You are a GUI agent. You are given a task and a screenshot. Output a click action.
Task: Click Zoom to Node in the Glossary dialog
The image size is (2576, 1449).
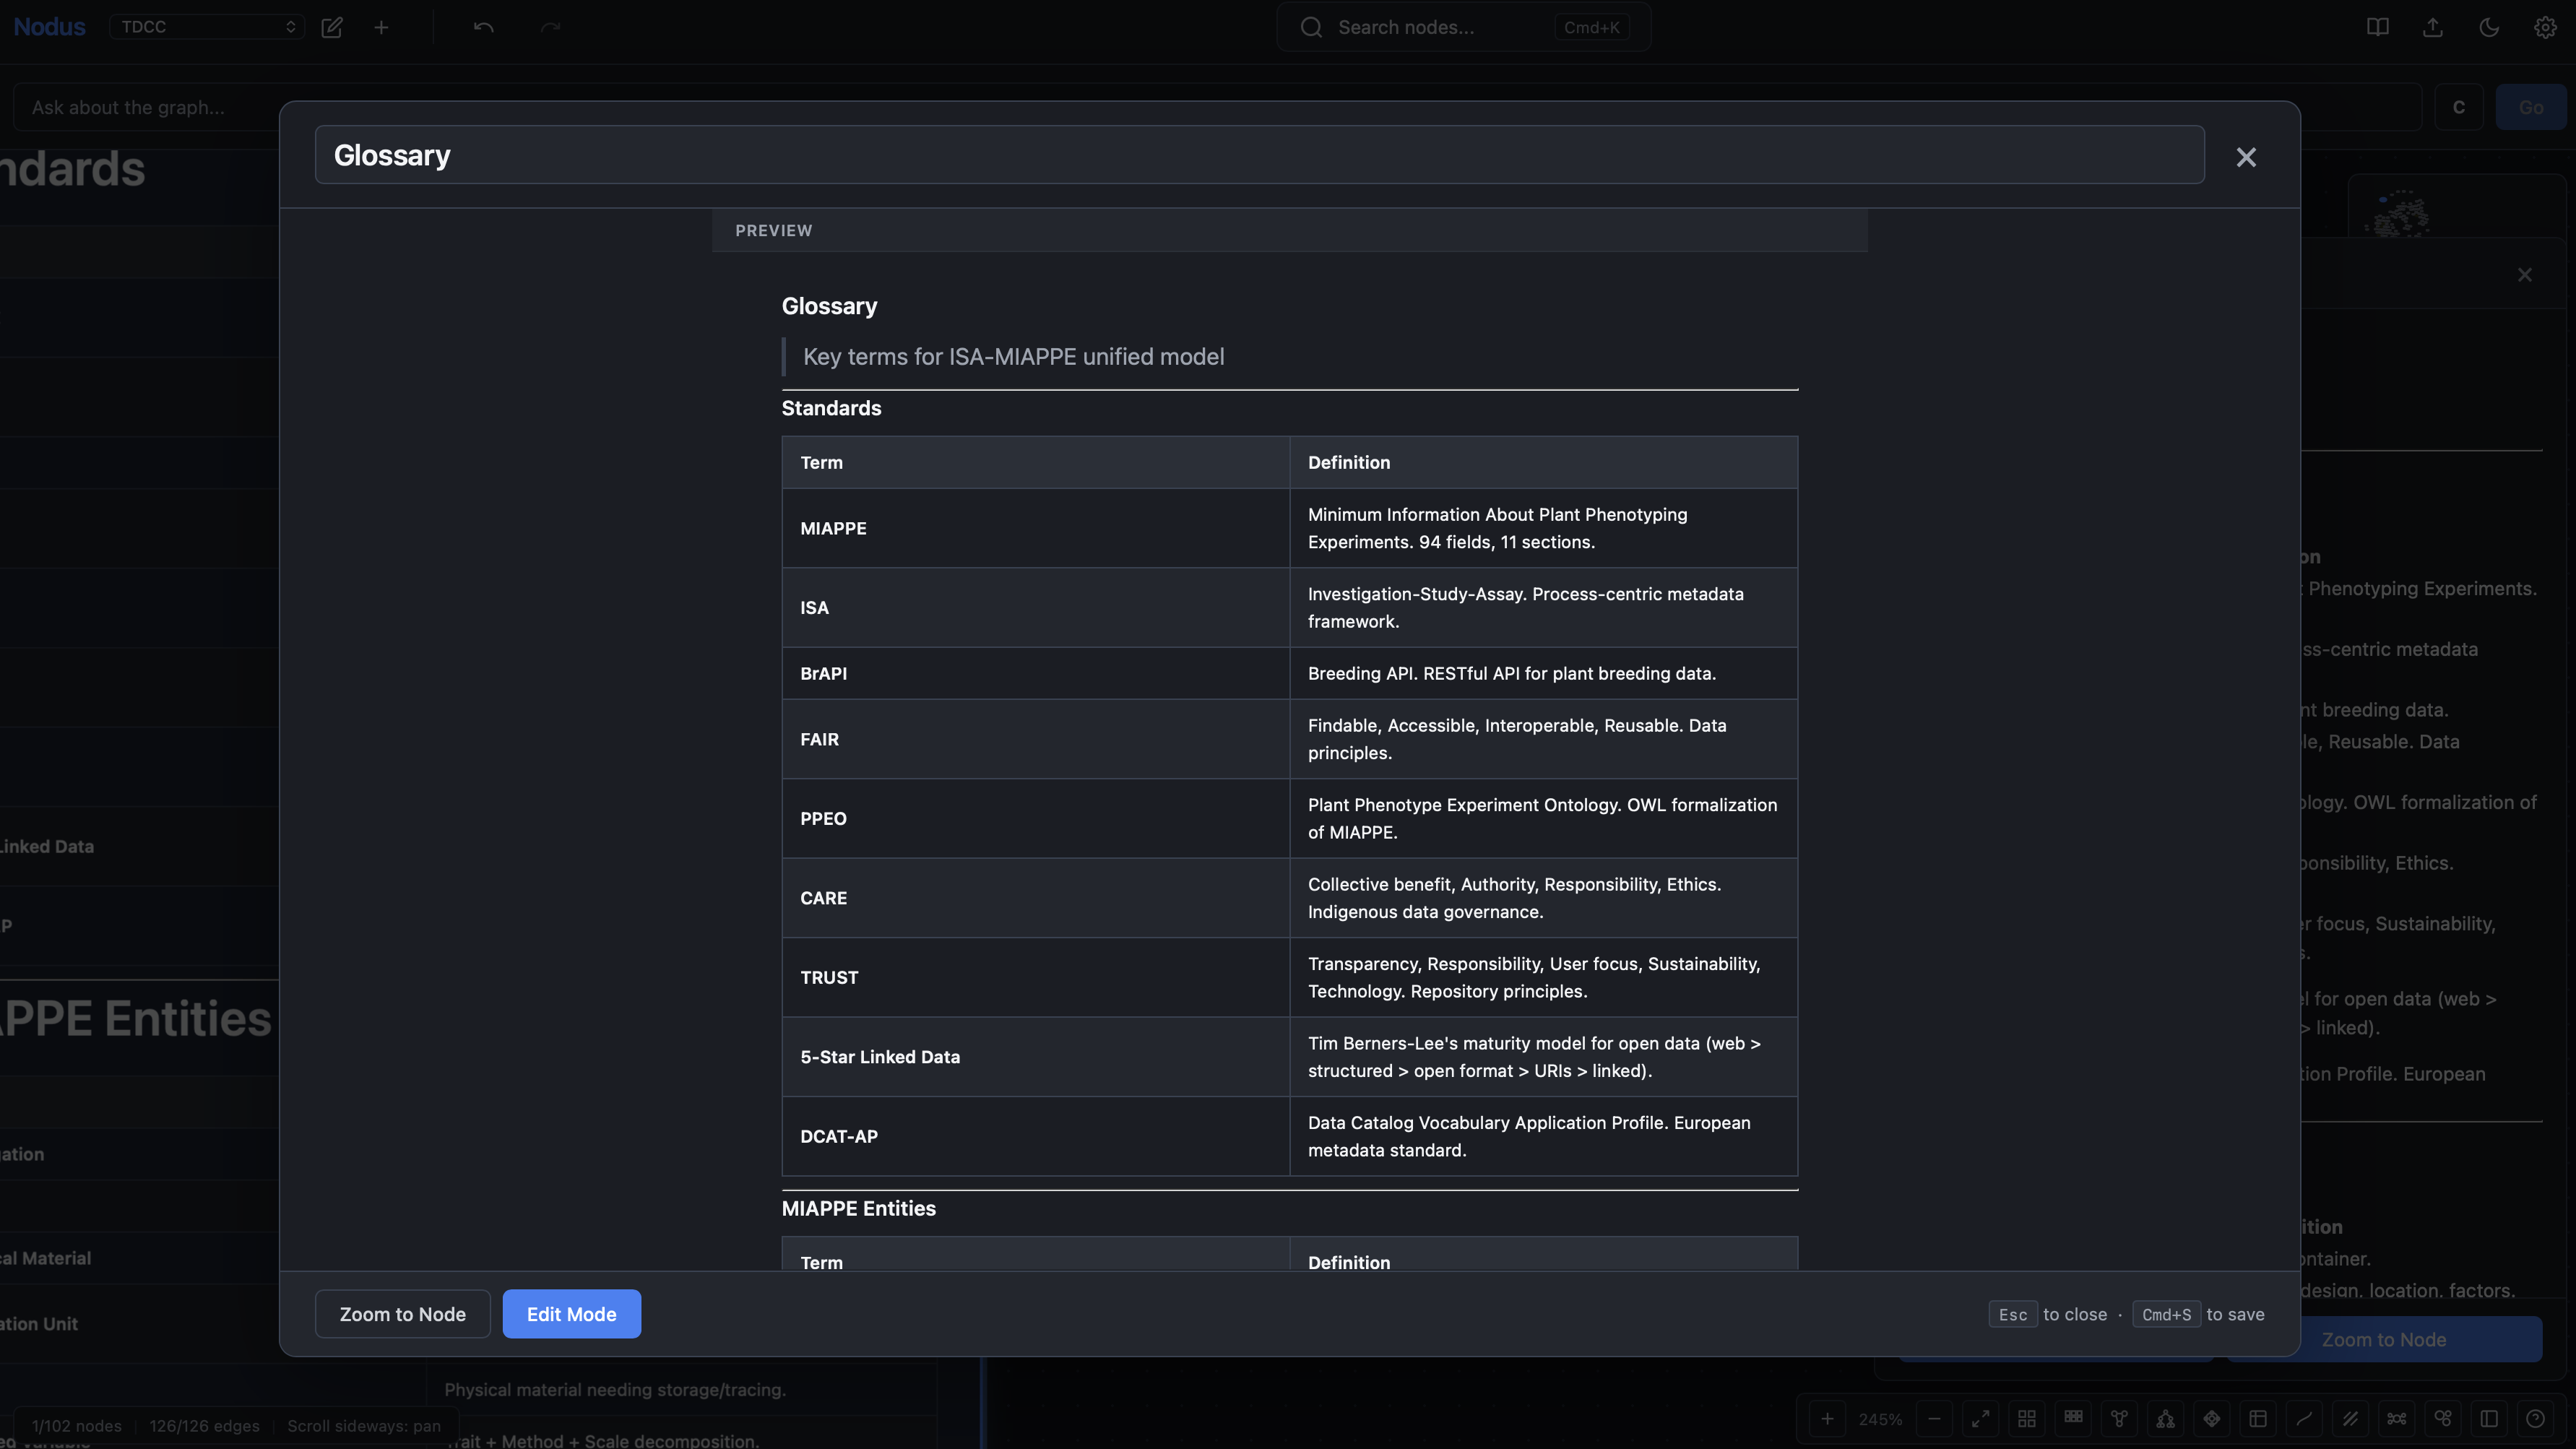(x=402, y=1314)
